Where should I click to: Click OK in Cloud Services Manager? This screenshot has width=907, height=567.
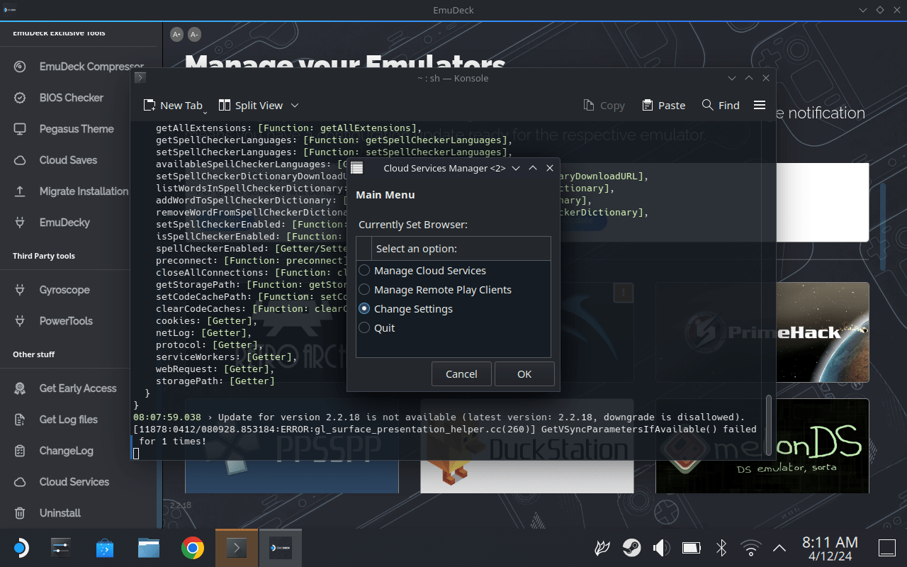(x=524, y=374)
